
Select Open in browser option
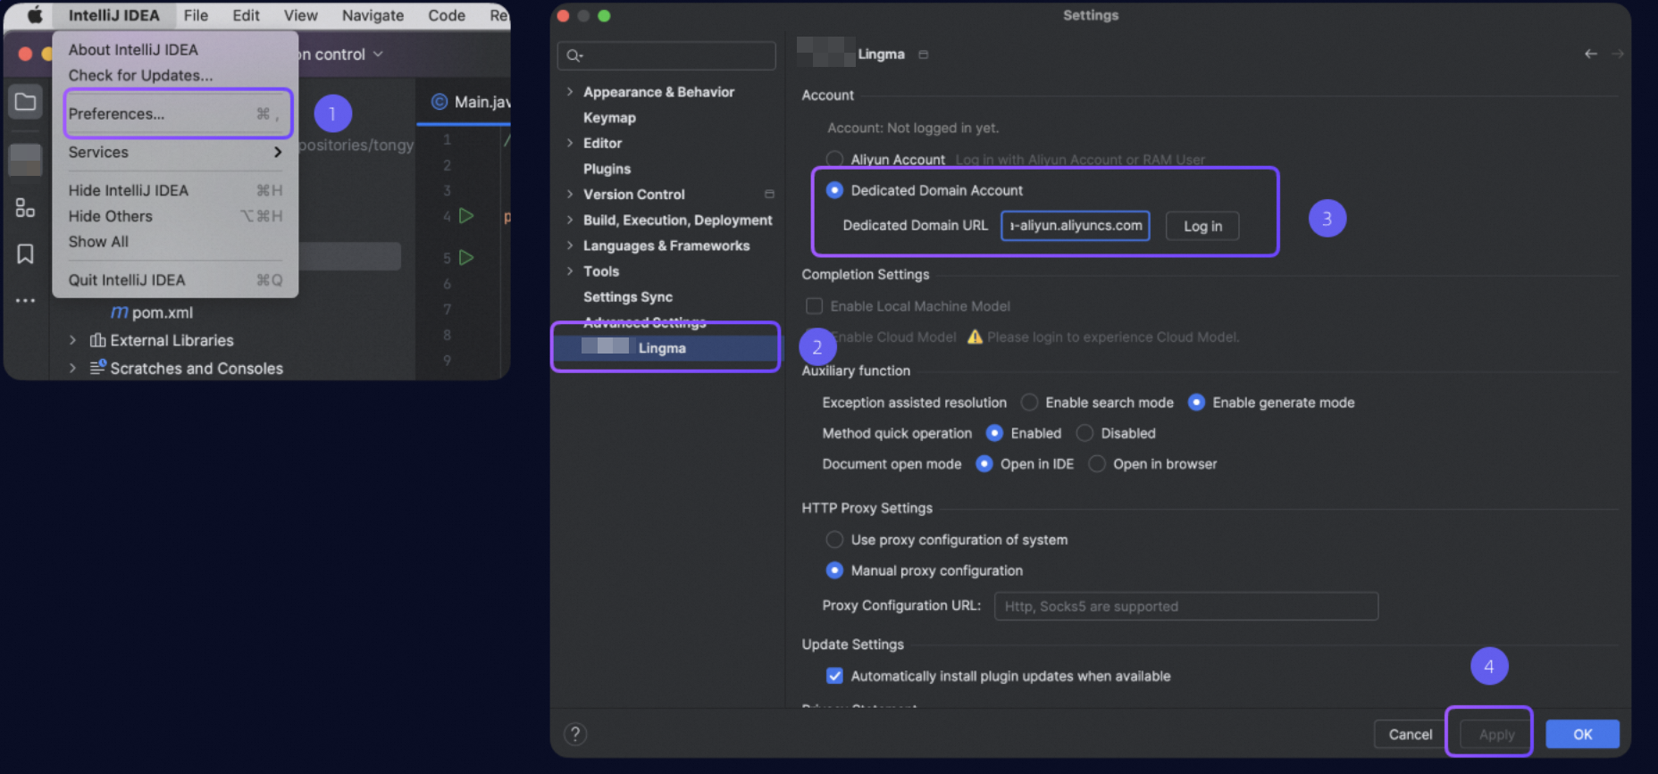1097,464
